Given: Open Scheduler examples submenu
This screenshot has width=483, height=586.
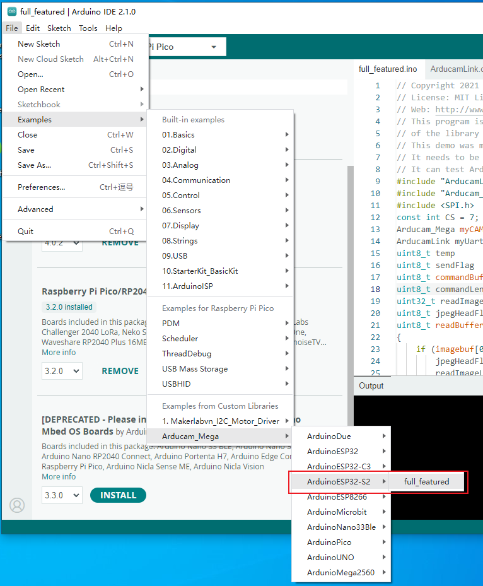Looking at the screenshot, I should (221, 339).
